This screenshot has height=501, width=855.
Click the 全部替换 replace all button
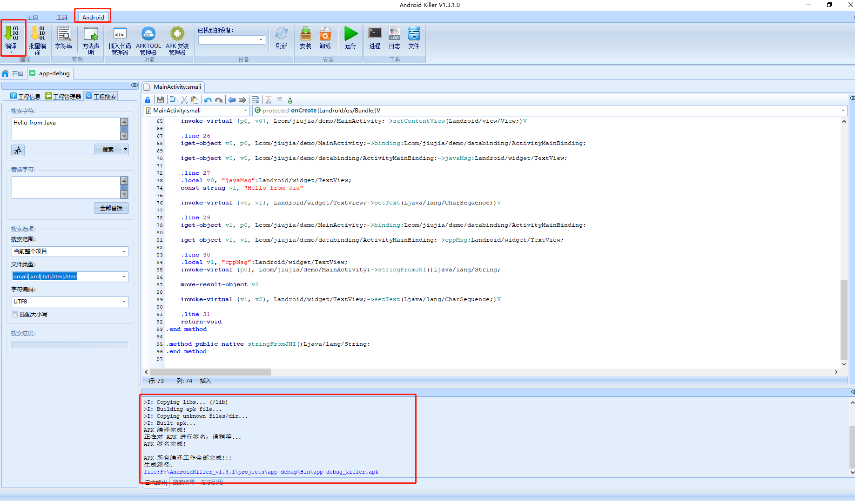point(111,208)
